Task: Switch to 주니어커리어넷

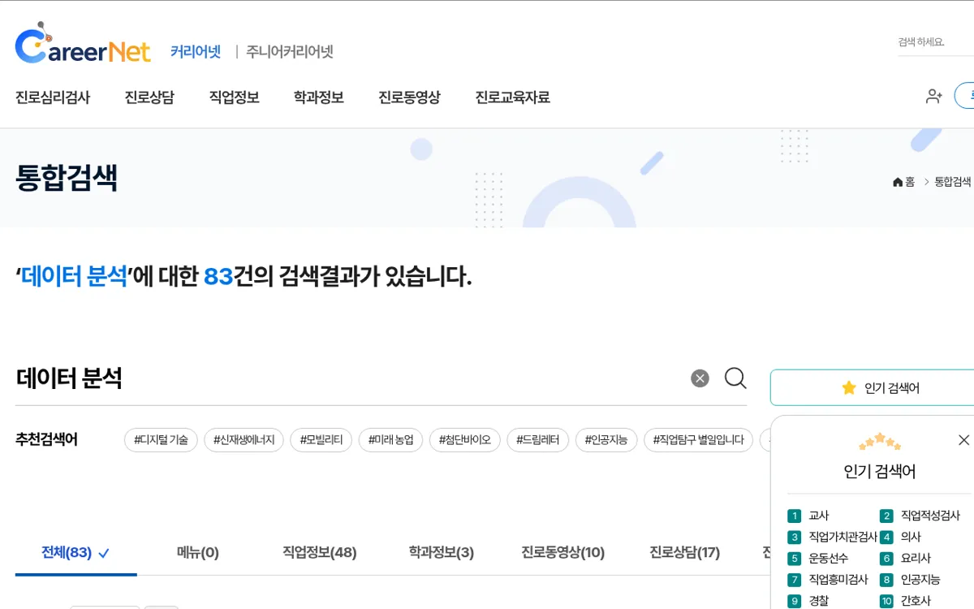Action: point(290,51)
